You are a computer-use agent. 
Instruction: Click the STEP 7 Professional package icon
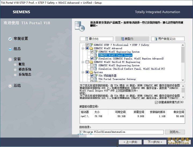(91, 45)
